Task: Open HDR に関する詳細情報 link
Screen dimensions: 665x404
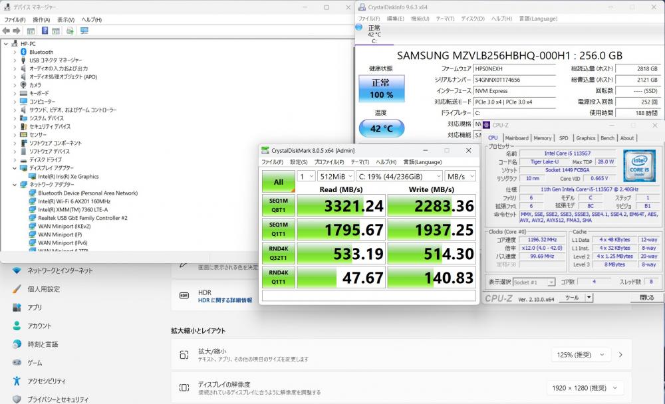Action: pyautogui.click(x=225, y=300)
